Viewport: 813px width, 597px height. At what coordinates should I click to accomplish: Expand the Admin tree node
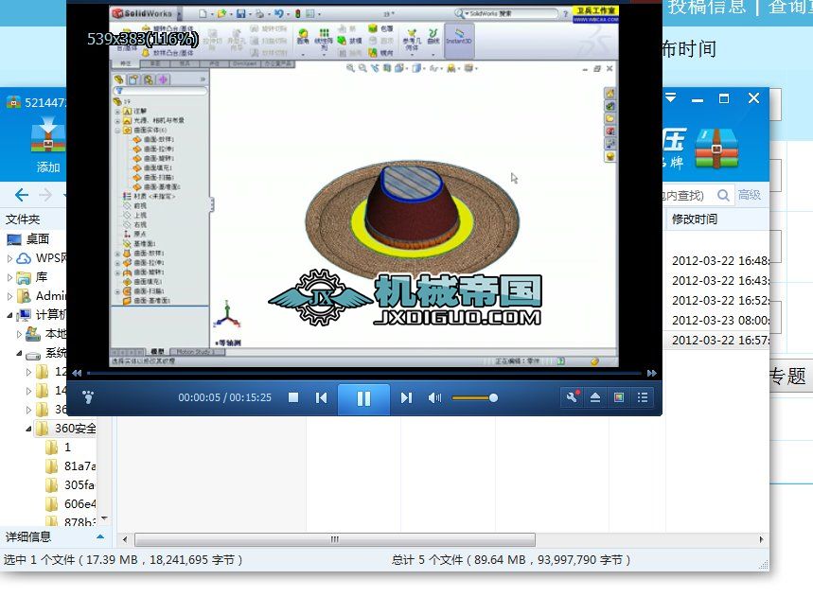pyautogui.click(x=9, y=296)
